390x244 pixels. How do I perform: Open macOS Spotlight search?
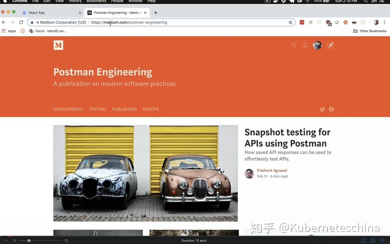click(366, 1)
